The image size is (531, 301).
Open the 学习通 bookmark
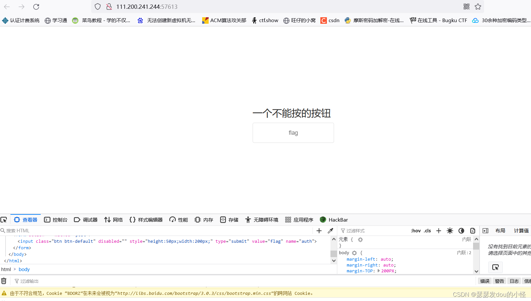click(56, 20)
